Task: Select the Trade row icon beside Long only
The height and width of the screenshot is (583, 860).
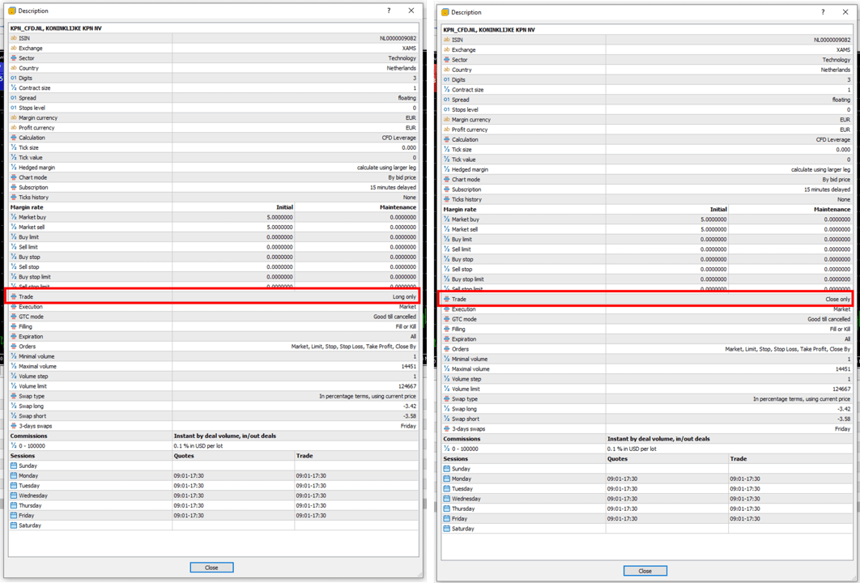Action: tap(14, 297)
